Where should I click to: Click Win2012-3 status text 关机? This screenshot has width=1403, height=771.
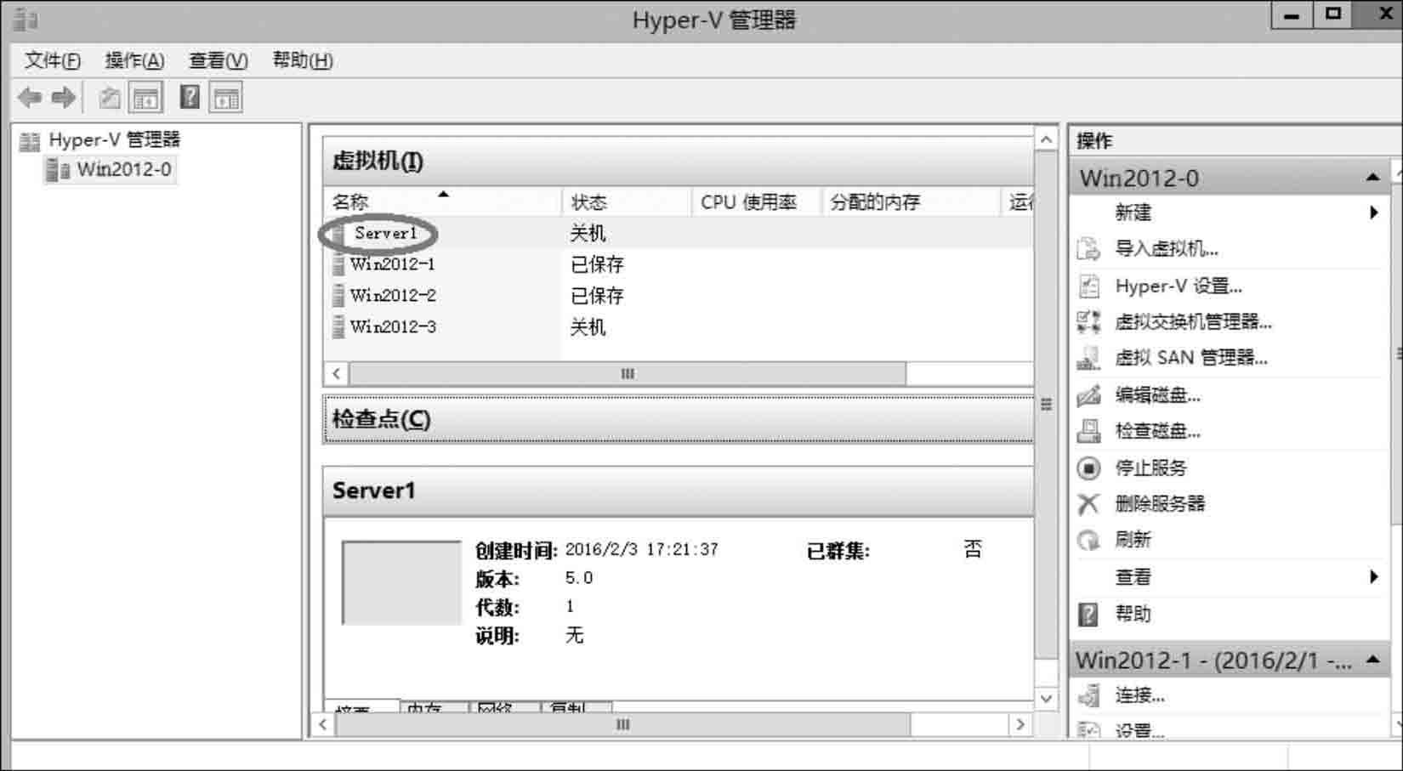(x=588, y=327)
